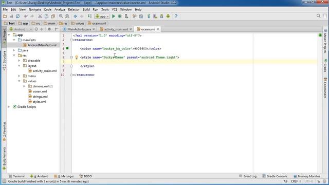Open the Gradle Console
Screen dimensions: 329x185
click(275, 176)
